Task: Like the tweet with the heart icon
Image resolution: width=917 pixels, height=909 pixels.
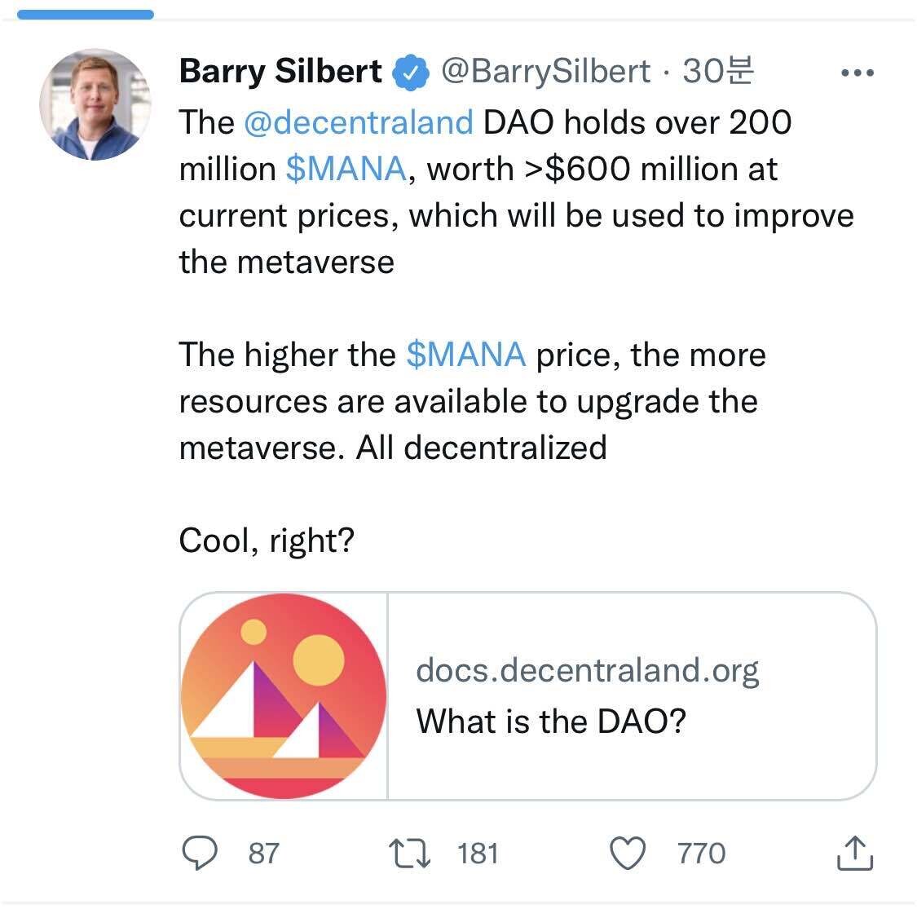Action: point(628,854)
